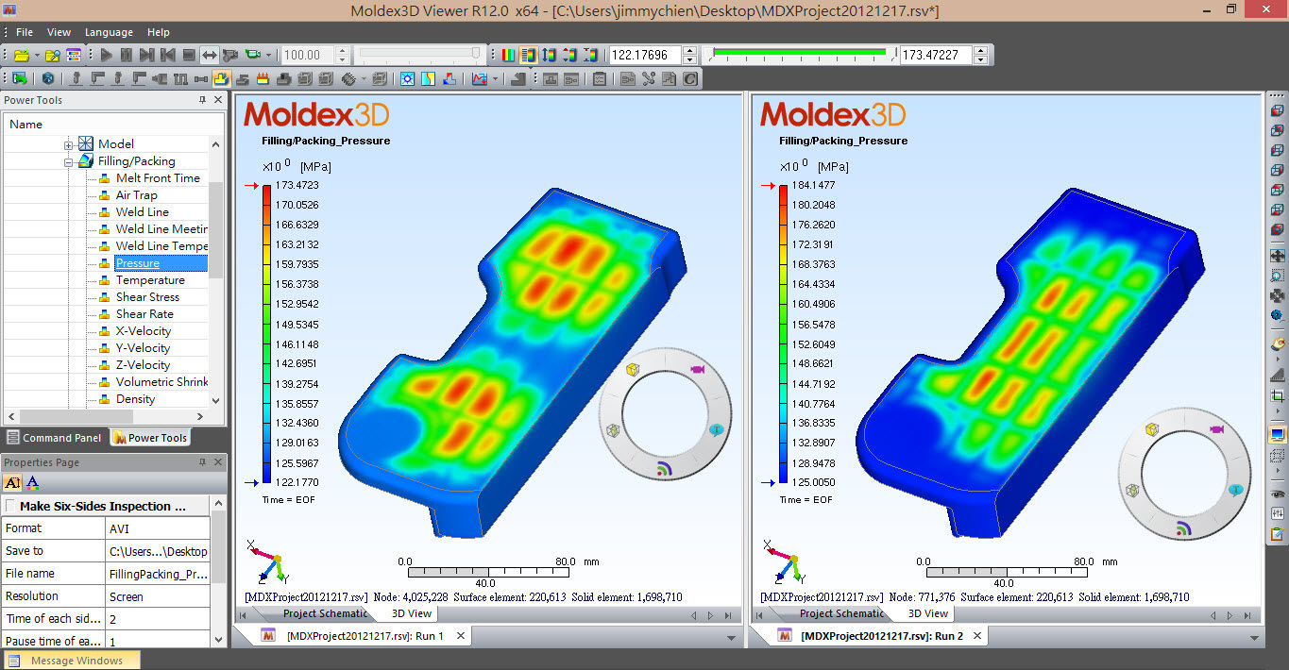The height and width of the screenshot is (670, 1289).
Task: Toggle the highlighted banded legend icon
Action: [x=529, y=56]
